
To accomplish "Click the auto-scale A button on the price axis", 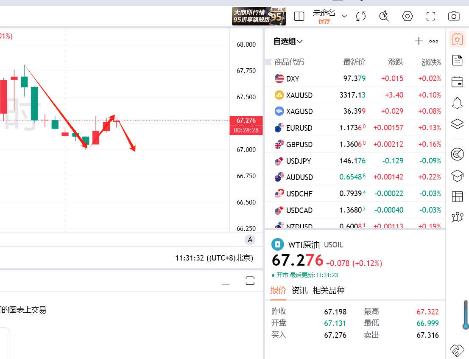I will tap(250, 239).
